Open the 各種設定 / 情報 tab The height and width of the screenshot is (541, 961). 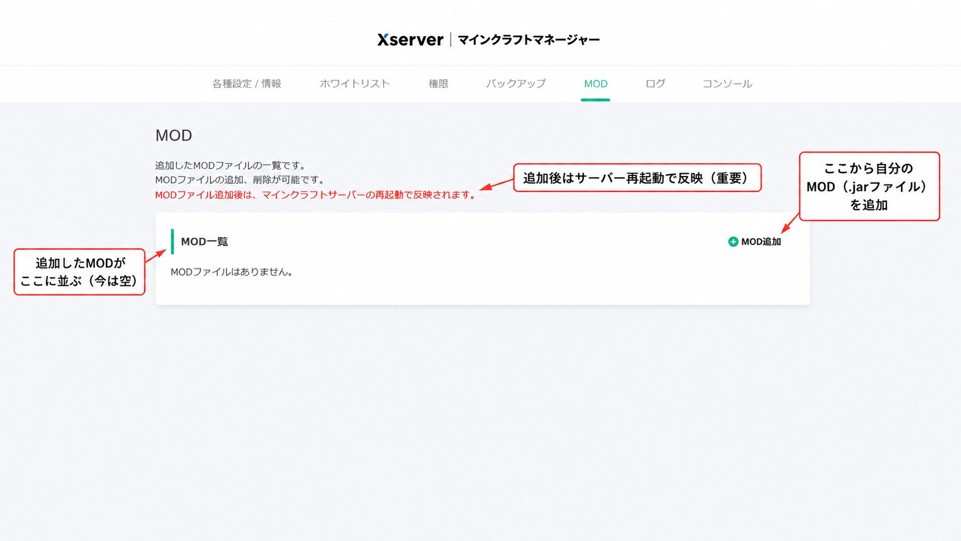pyautogui.click(x=247, y=84)
